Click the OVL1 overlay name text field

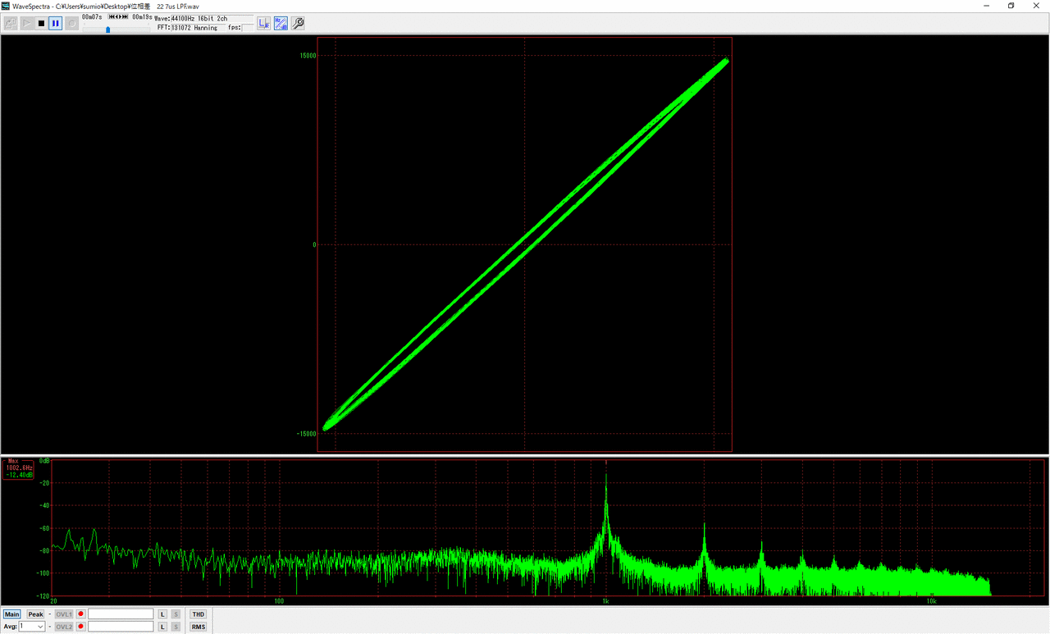(121, 614)
